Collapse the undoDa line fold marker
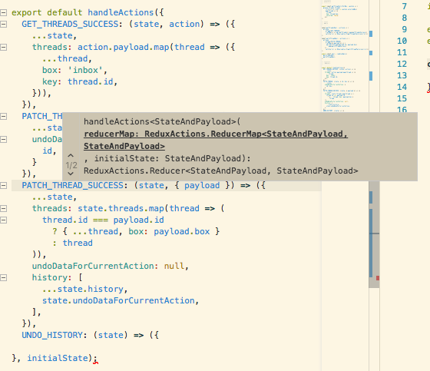 coord(3,139)
